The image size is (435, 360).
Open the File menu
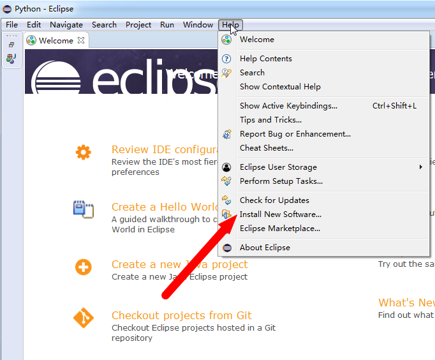pyautogui.click(x=11, y=25)
